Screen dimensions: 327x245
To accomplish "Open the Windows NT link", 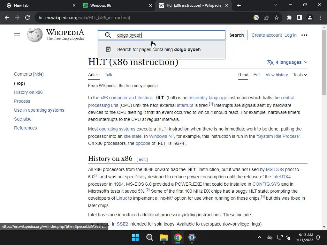I will 162,136.
